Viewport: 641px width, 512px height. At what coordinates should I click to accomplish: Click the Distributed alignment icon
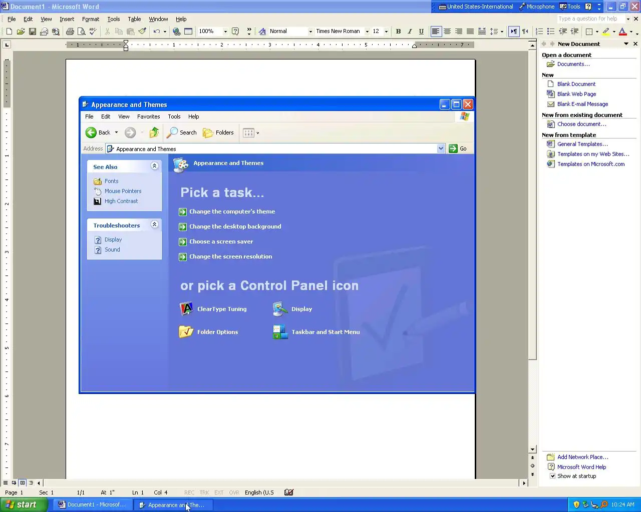pos(482,31)
